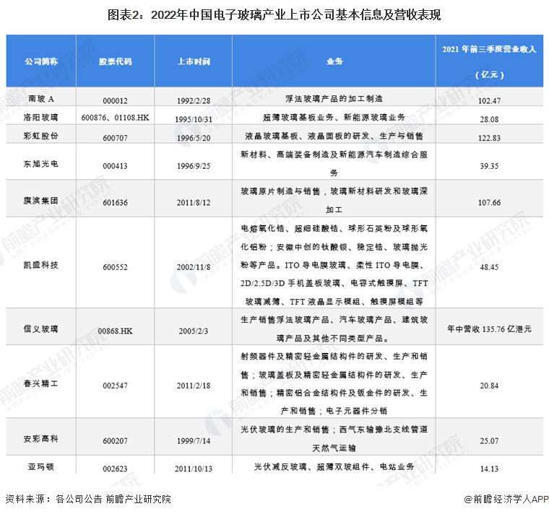The height and width of the screenshot is (514, 549).
Task: Click listing date 2011/2/18
Action: pyautogui.click(x=194, y=385)
